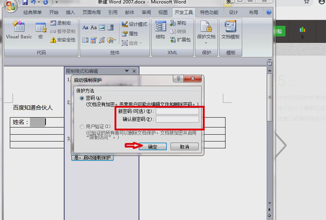The height and width of the screenshot is (220, 326).
Task: Click the Cancel (取消) button
Action: click(184, 147)
